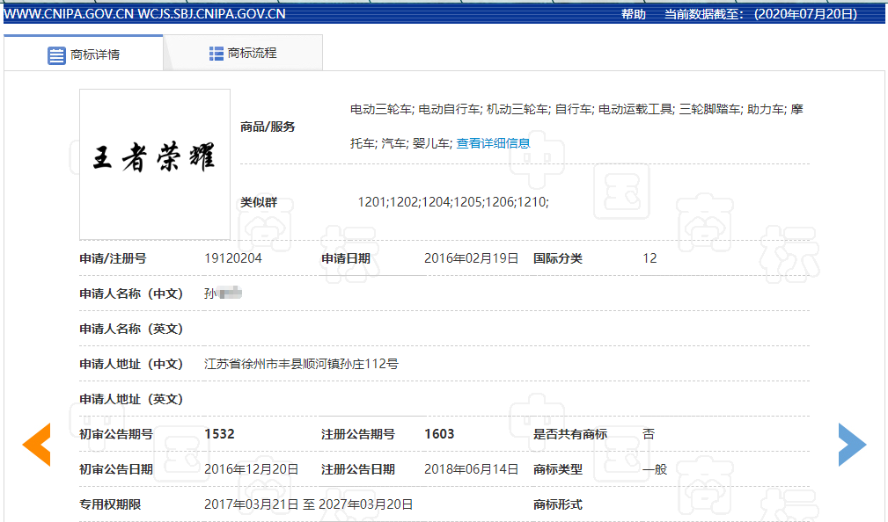Go to previous trademark with orange arrow

(x=37, y=445)
